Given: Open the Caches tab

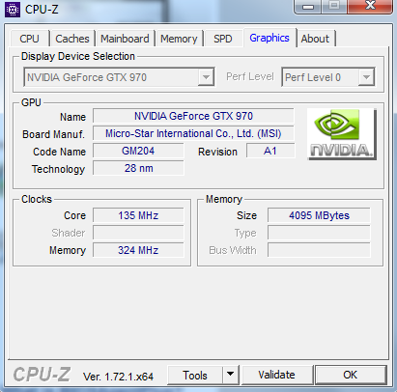Looking at the screenshot, I should coord(72,39).
